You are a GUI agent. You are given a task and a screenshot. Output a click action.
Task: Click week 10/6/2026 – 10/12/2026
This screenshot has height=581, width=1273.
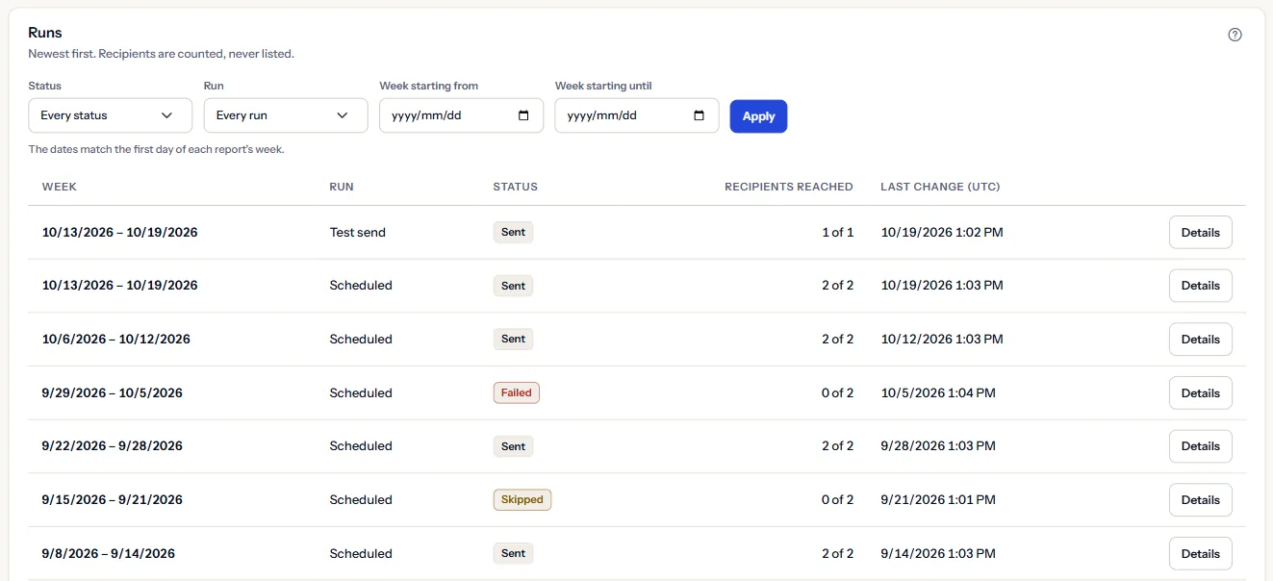click(116, 339)
